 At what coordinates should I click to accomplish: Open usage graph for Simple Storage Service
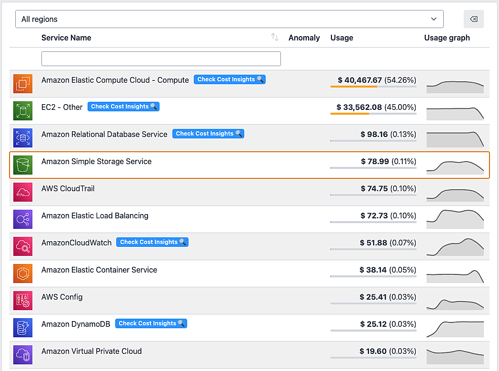point(455,167)
